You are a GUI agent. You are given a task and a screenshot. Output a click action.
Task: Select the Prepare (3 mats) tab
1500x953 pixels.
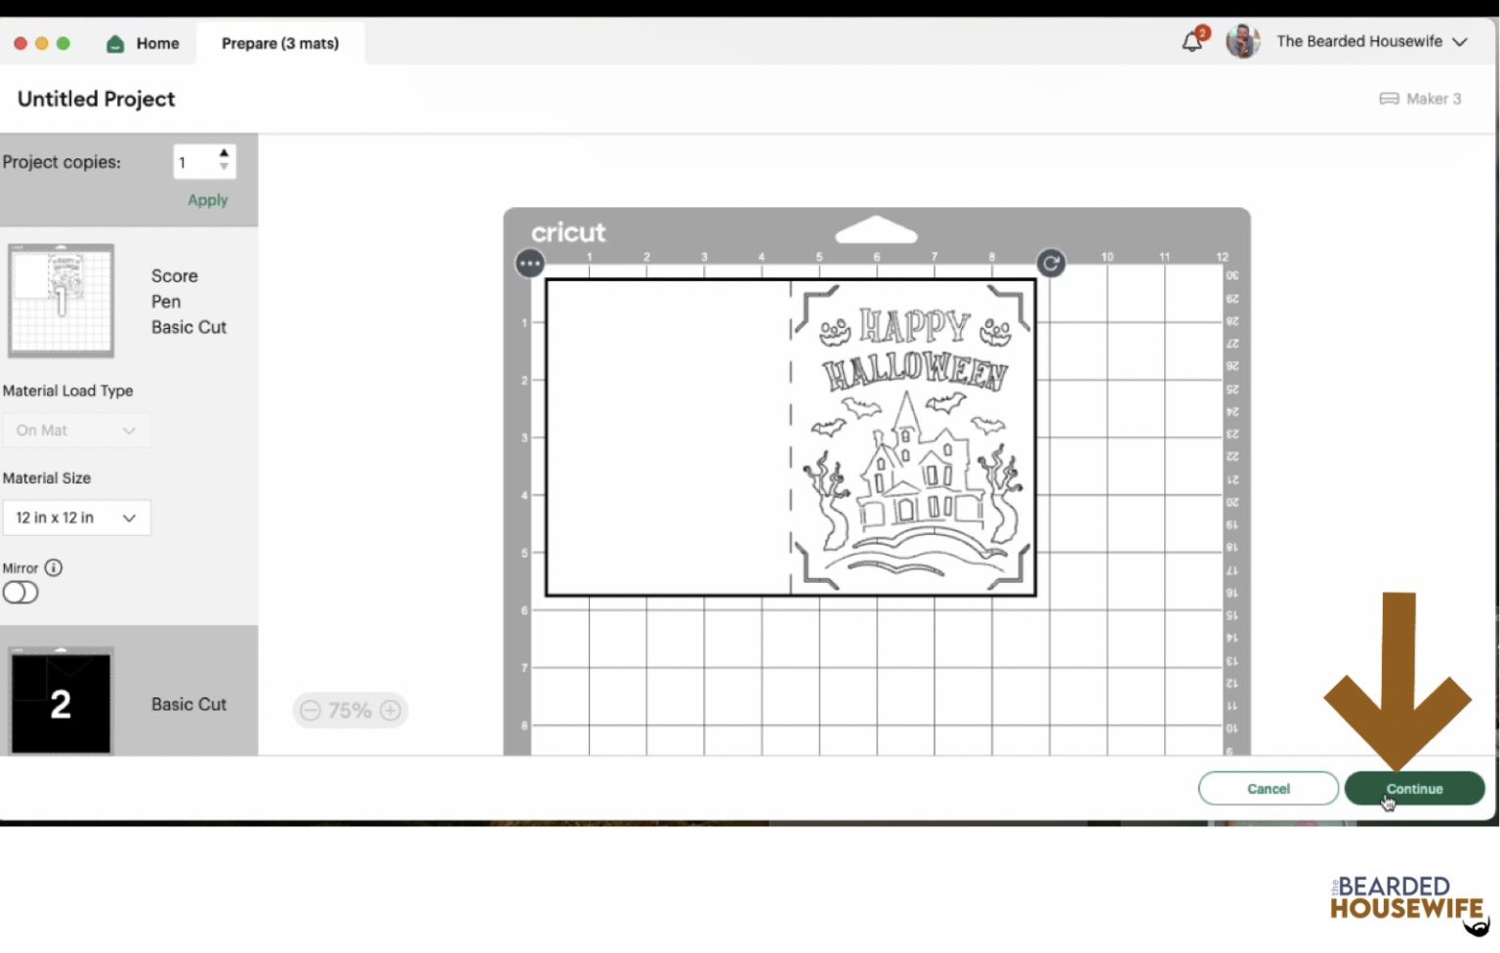pyautogui.click(x=280, y=43)
